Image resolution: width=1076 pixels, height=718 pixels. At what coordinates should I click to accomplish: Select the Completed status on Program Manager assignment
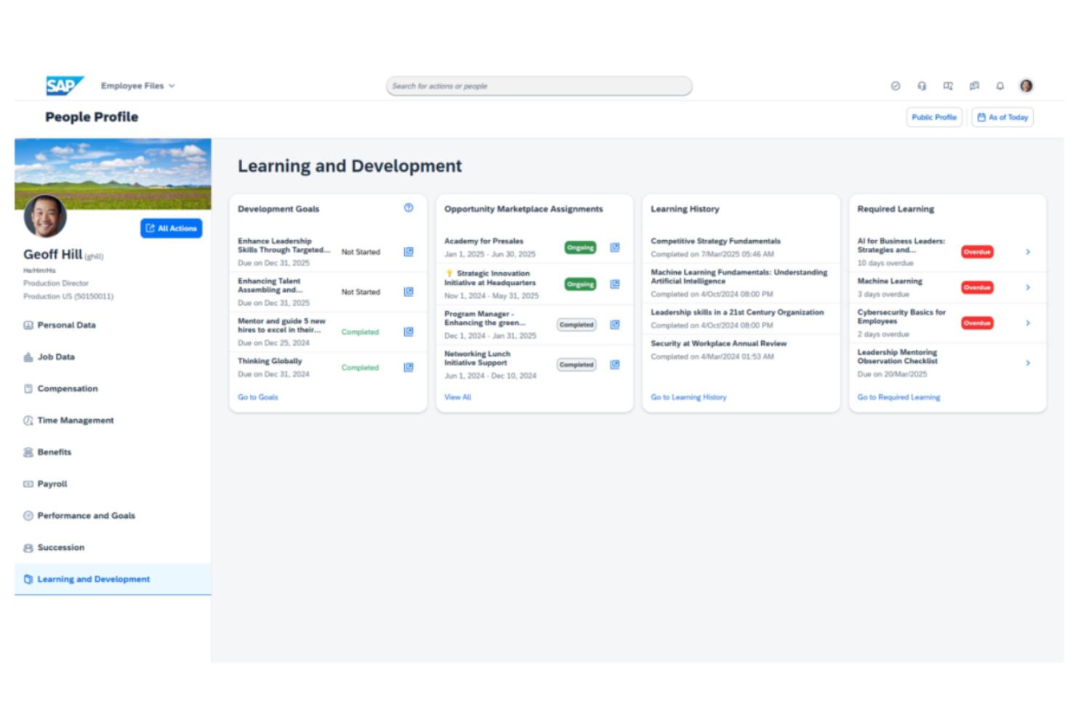tap(576, 324)
